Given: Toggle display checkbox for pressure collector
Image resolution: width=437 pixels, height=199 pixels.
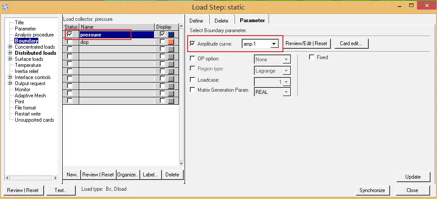Looking at the screenshot, I should click(162, 34).
